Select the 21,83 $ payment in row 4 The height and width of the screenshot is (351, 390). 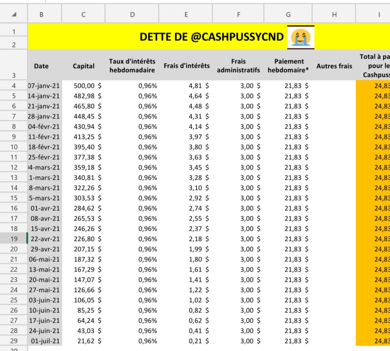288,86
